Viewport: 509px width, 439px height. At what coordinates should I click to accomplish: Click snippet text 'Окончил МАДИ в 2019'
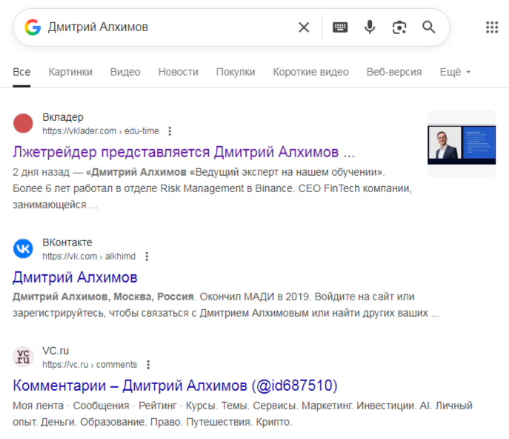(255, 297)
